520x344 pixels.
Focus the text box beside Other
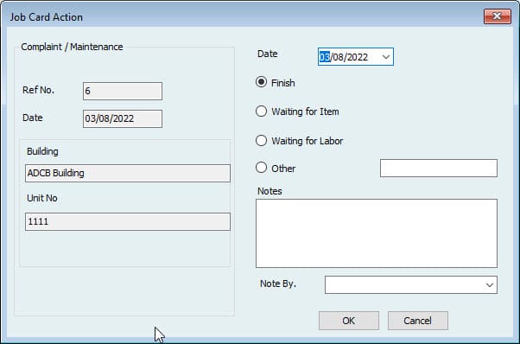pyautogui.click(x=439, y=169)
